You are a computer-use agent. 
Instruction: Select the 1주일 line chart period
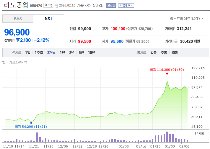point(39,53)
